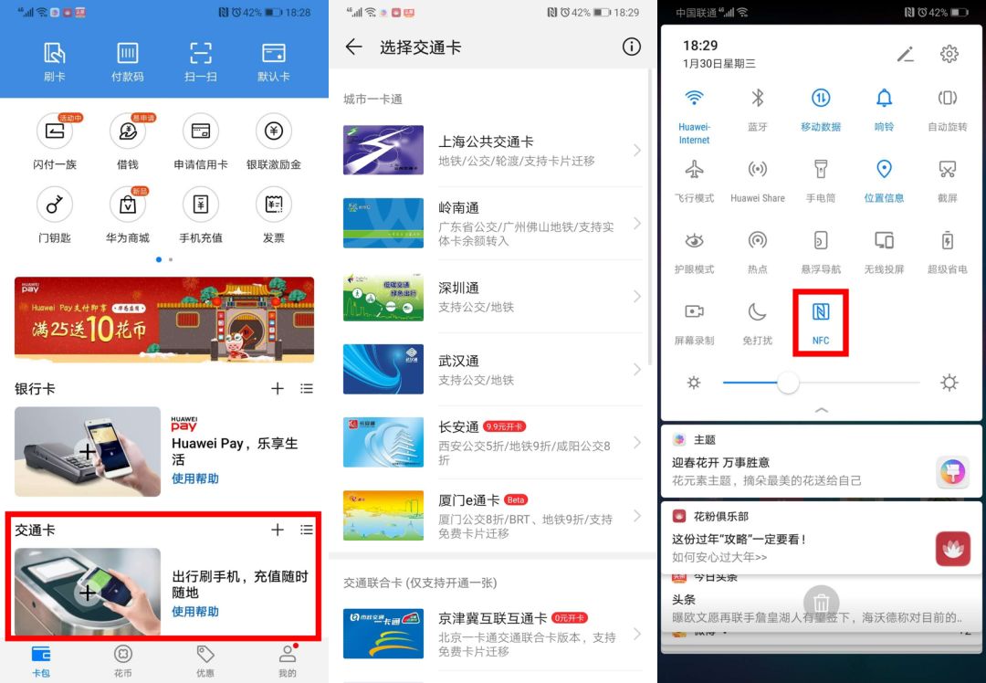Screen dimensions: 986x683
Task: Tap the 借钱 loan icon
Action: click(128, 131)
